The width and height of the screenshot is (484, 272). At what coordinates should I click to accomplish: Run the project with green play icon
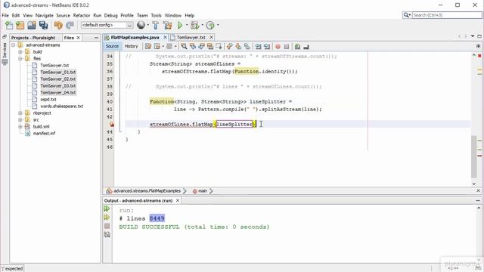tap(180, 25)
